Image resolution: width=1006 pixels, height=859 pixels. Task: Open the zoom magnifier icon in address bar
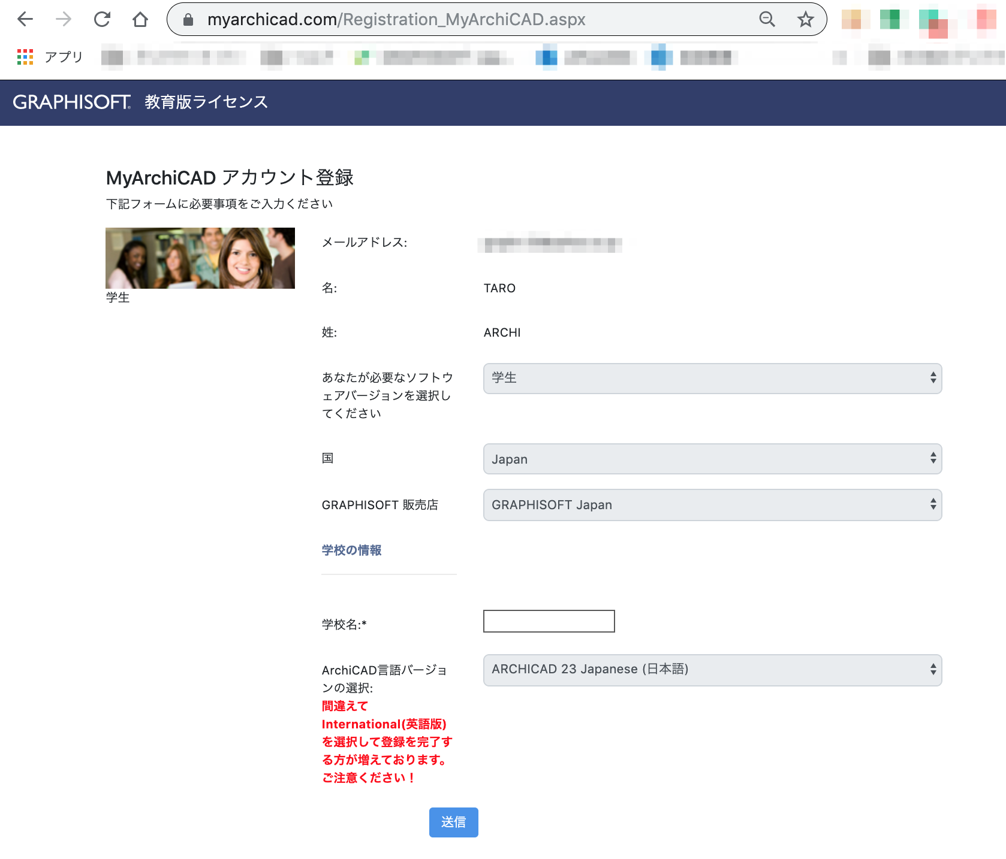(x=767, y=19)
